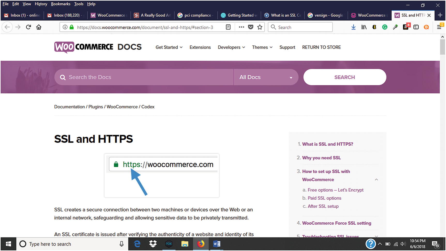
Task: Click the green padlock in the address bar
Action: [x=72, y=27]
